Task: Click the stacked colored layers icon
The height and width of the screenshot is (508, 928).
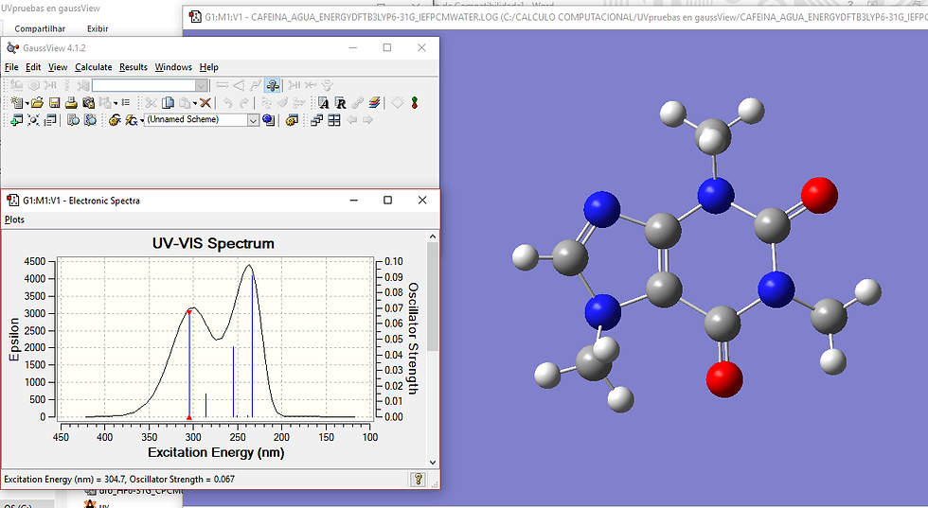Action: click(x=374, y=103)
